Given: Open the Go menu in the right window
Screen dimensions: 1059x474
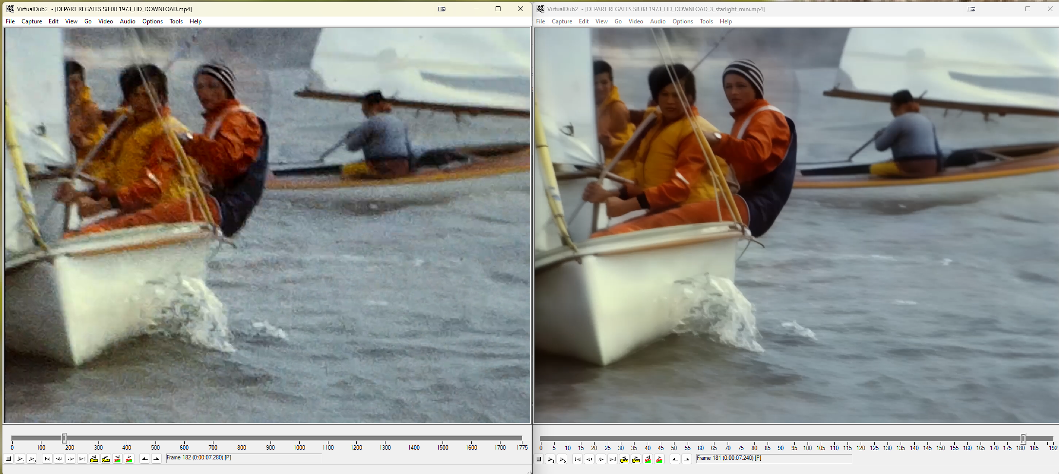Looking at the screenshot, I should click(618, 21).
